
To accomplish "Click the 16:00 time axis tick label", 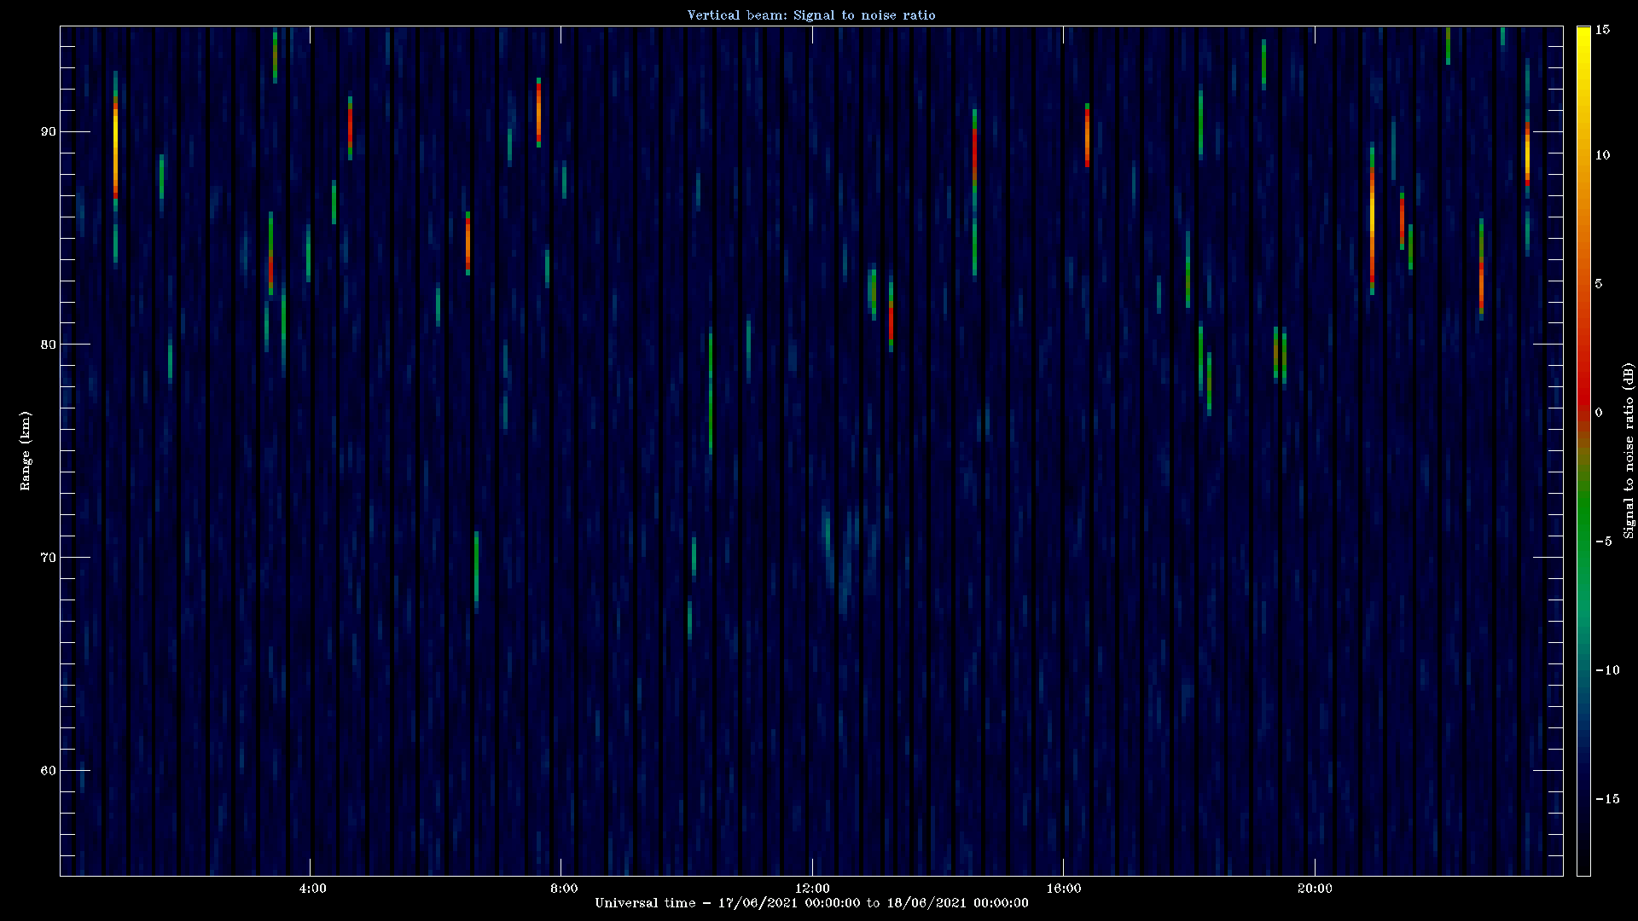I will click(1063, 888).
